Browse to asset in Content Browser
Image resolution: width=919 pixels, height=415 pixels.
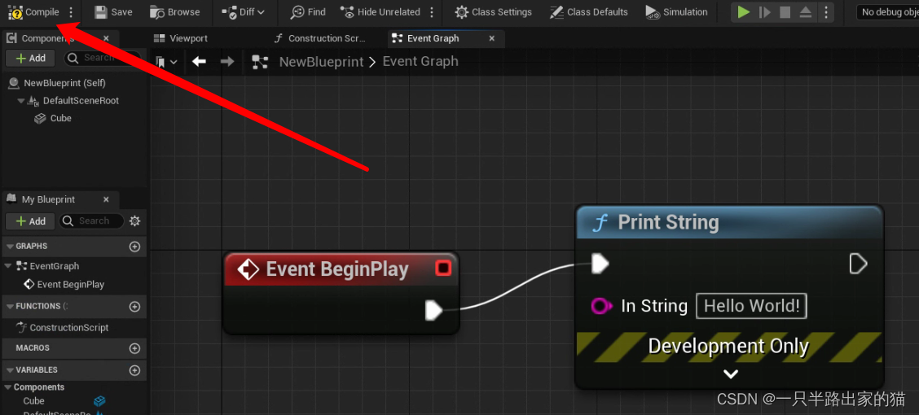174,11
